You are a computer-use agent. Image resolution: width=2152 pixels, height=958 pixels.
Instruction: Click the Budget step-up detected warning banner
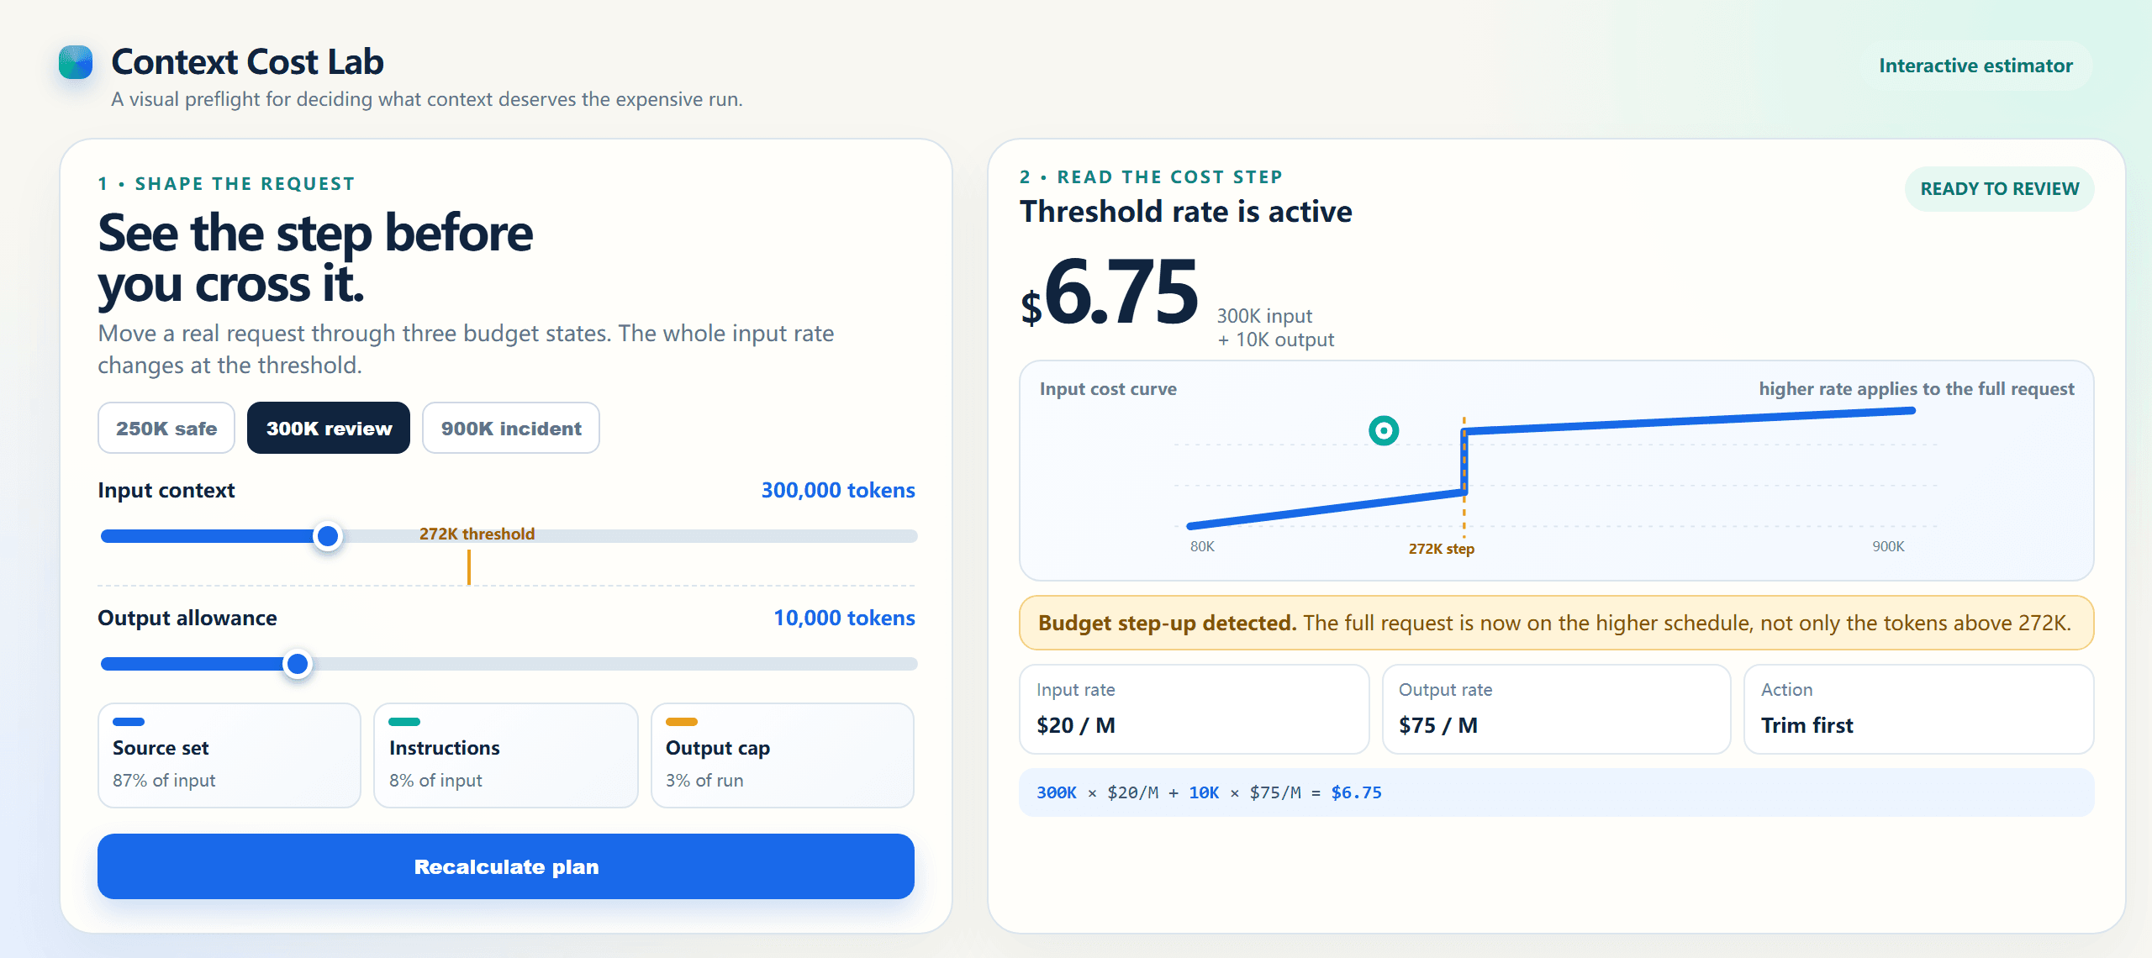pos(1557,623)
